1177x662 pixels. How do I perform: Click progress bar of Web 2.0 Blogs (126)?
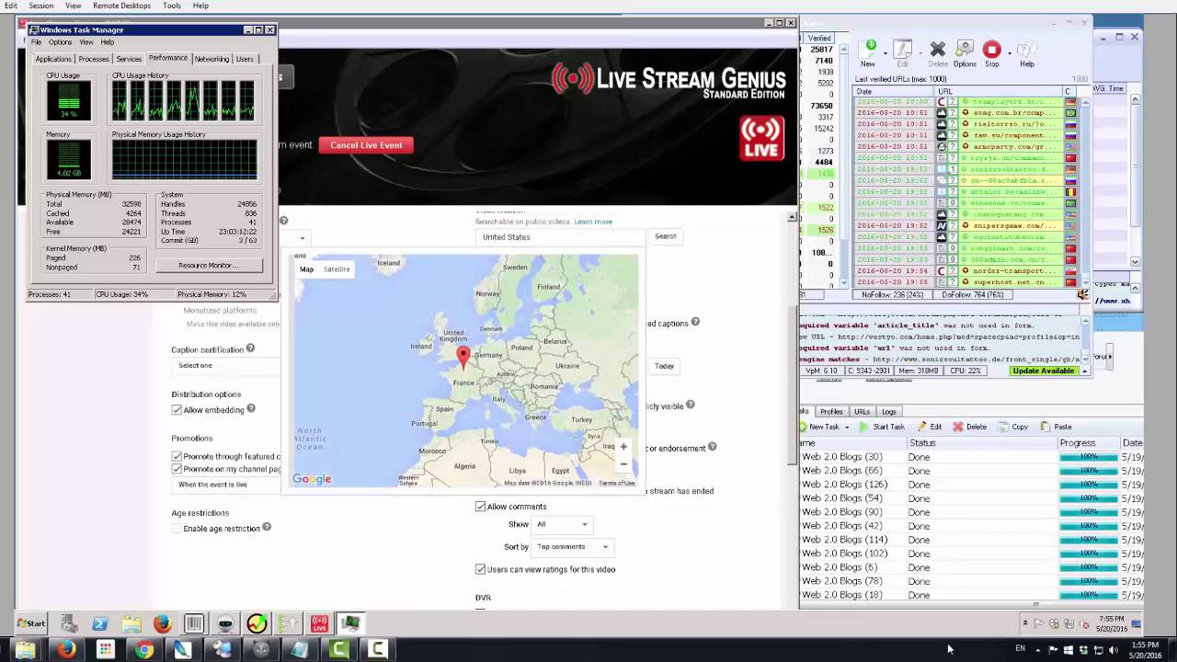[x=1089, y=485]
